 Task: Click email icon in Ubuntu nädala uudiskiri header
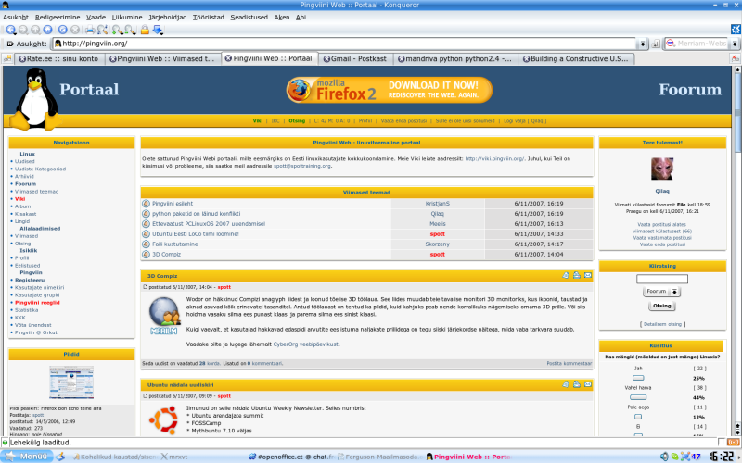pos(588,384)
